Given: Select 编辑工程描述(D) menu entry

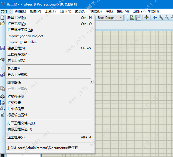Looking at the screenshot, I should click(x=50, y=129).
